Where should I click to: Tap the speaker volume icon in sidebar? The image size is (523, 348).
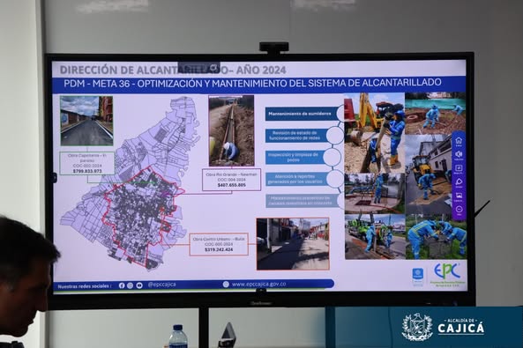coord(459,154)
